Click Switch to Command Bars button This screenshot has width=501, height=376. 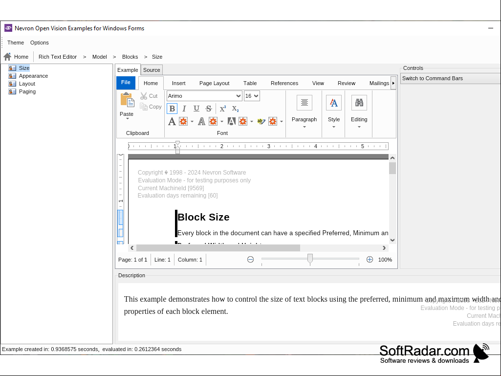(x=451, y=78)
